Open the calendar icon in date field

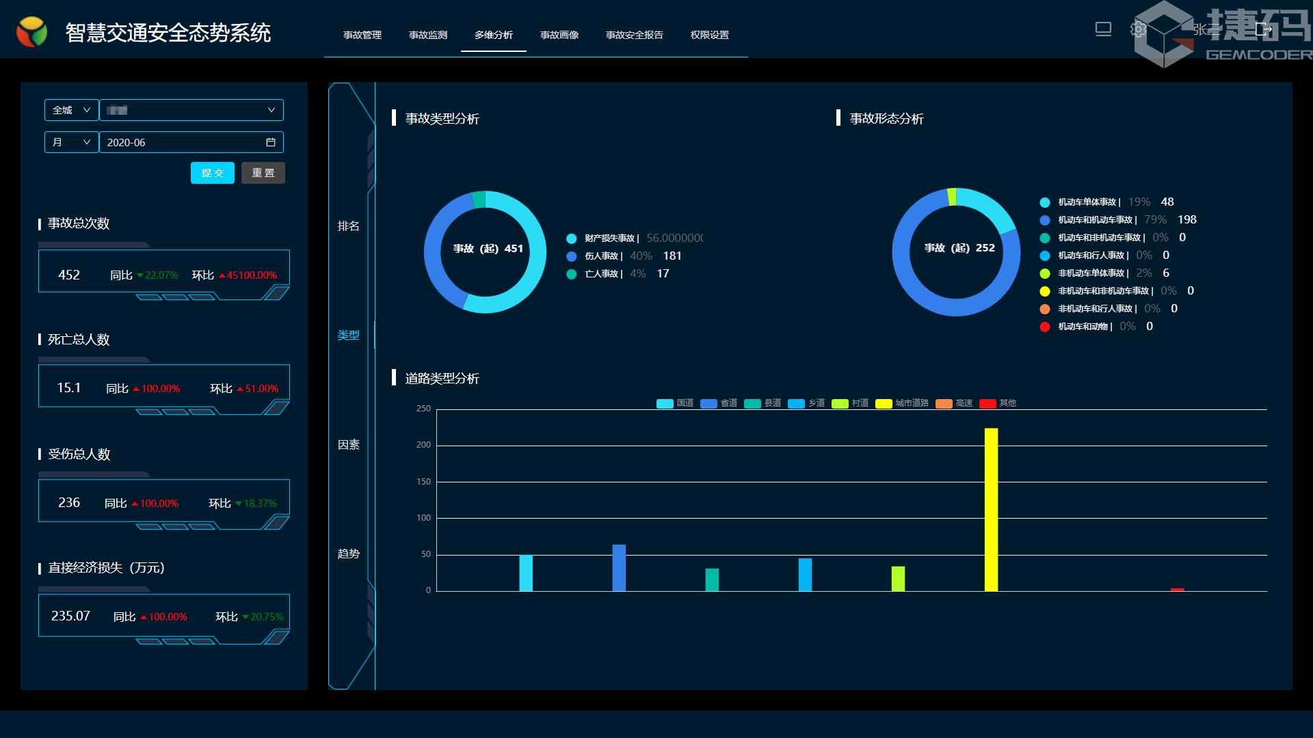click(271, 142)
